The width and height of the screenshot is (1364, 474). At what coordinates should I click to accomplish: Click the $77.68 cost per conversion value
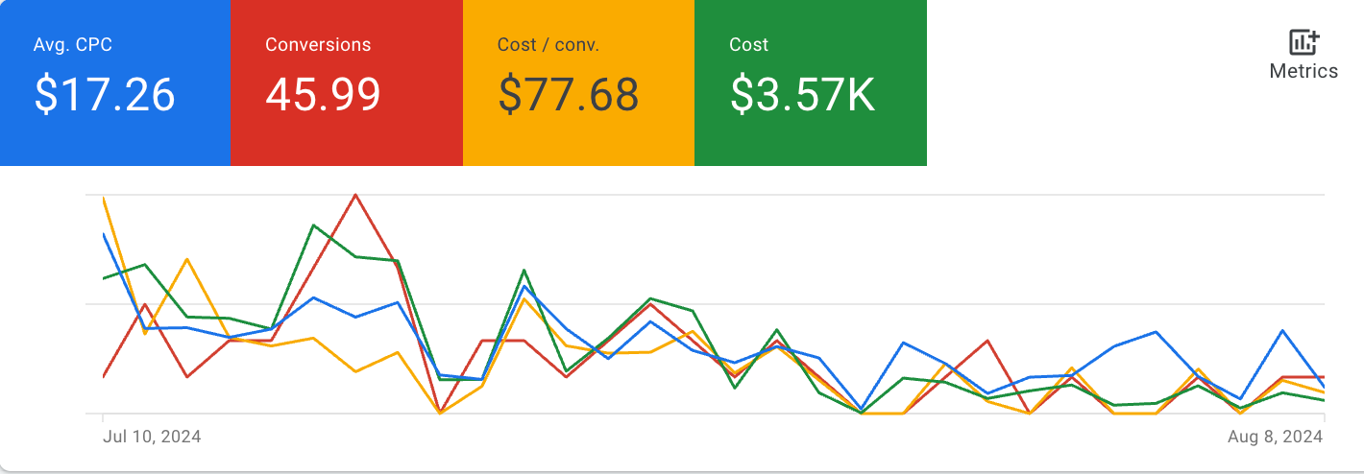tap(569, 95)
